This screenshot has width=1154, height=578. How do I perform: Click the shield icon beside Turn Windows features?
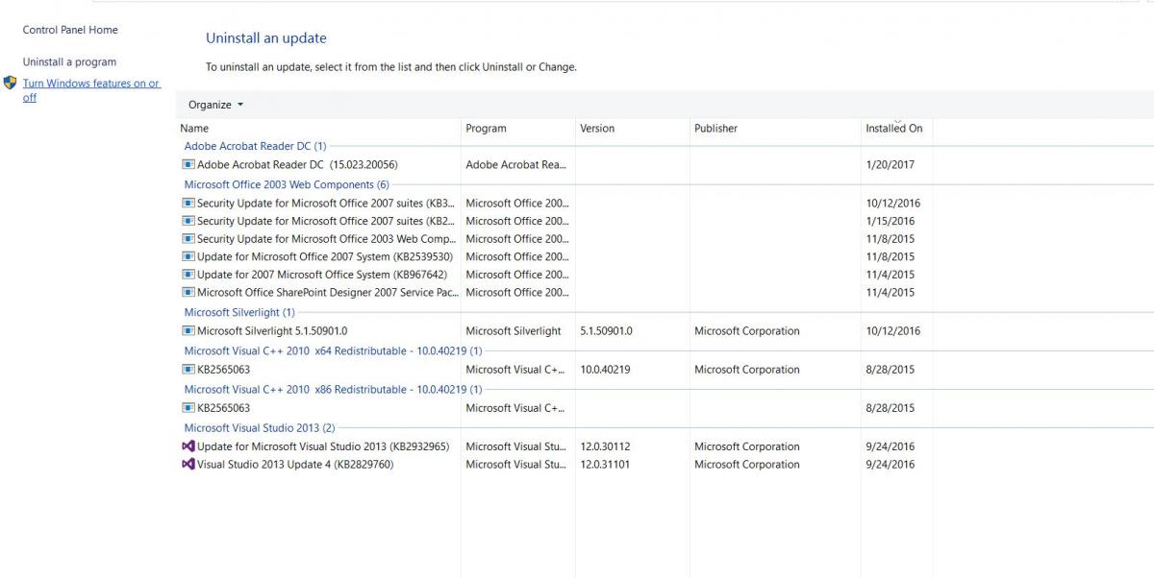[10, 84]
